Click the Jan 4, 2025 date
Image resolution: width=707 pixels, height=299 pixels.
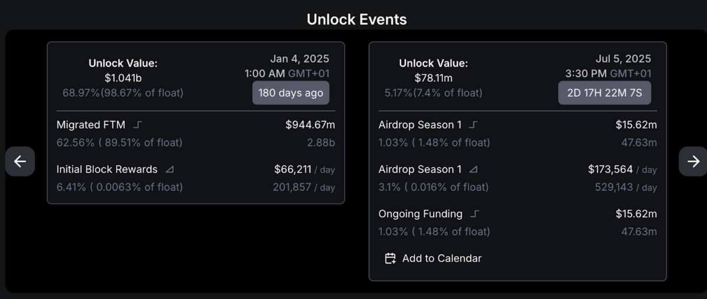(299, 59)
